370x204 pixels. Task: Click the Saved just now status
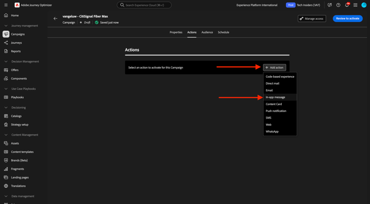pos(109,23)
